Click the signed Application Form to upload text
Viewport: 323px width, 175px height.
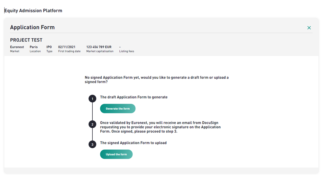pos(133,143)
